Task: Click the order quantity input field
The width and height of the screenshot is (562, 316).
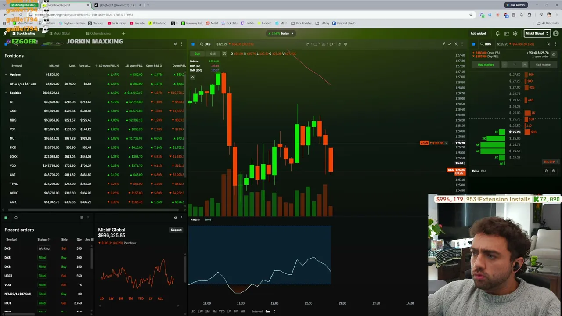Action: pos(515,65)
